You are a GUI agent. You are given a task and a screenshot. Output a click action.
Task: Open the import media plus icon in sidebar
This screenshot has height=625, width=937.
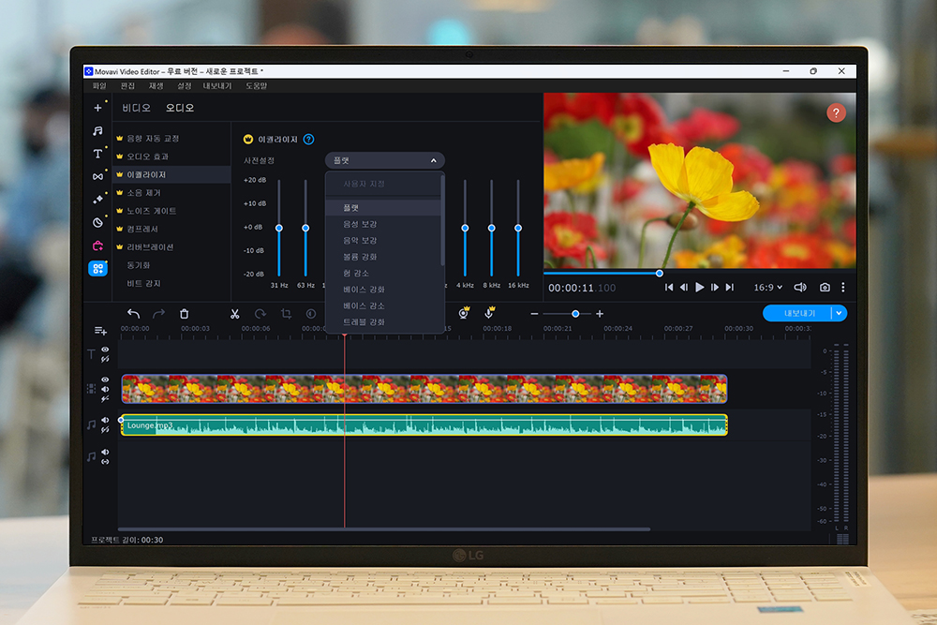pos(98,108)
